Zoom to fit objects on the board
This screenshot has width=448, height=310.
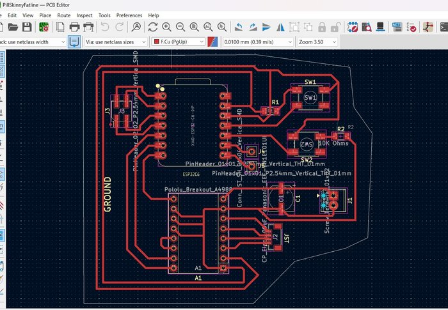coord(208,27)
